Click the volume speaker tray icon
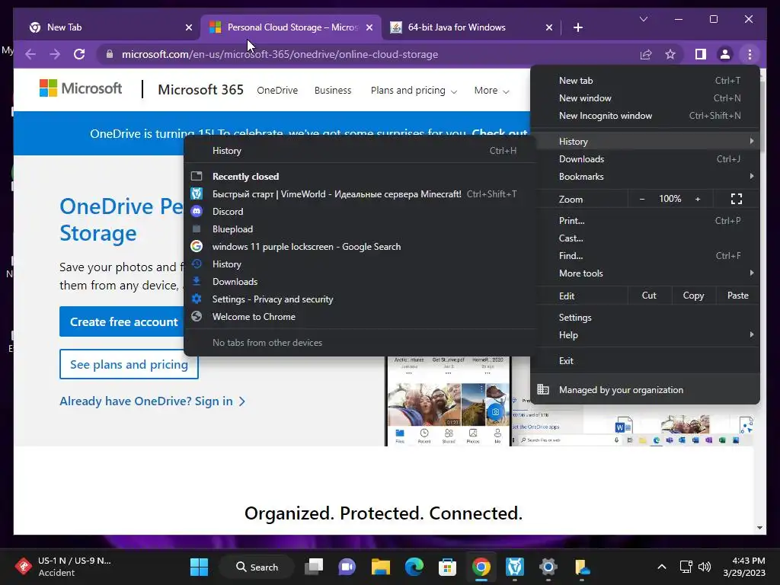Image resolution: width=780 pixels, height=585 pixels. click(705, 567)
